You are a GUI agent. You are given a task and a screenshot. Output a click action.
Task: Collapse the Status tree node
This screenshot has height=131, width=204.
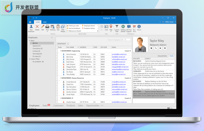click(x=29, y=41)
